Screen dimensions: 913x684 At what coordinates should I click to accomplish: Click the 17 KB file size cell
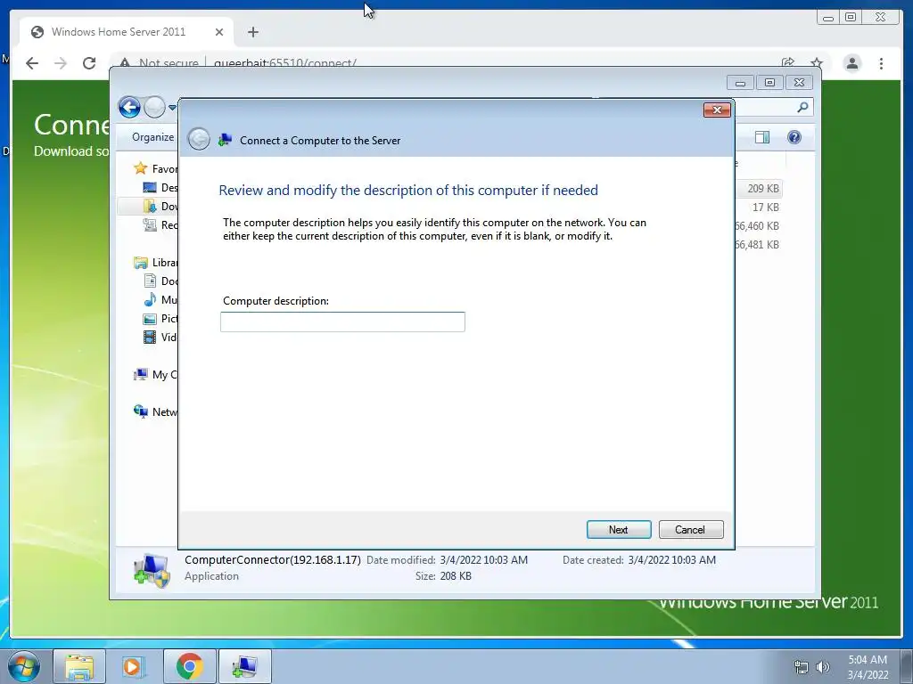765,207
